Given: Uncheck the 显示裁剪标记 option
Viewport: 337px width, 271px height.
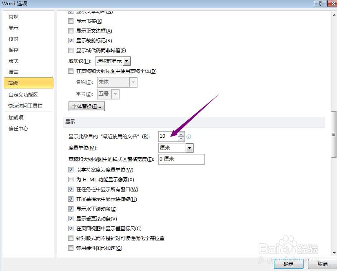Looking at the screenshot, I should [x=71, y=40].
